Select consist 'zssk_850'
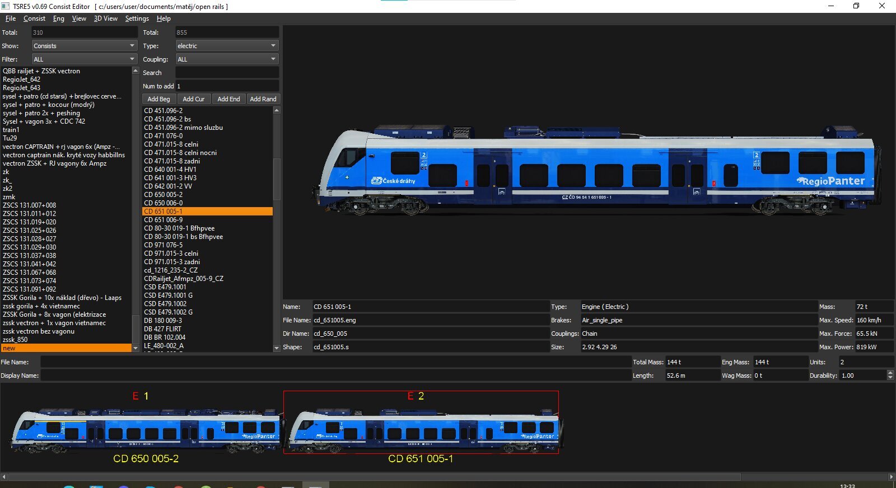This screenshot has width=896, height=488. pyautogui.click(x=67, y=340)
